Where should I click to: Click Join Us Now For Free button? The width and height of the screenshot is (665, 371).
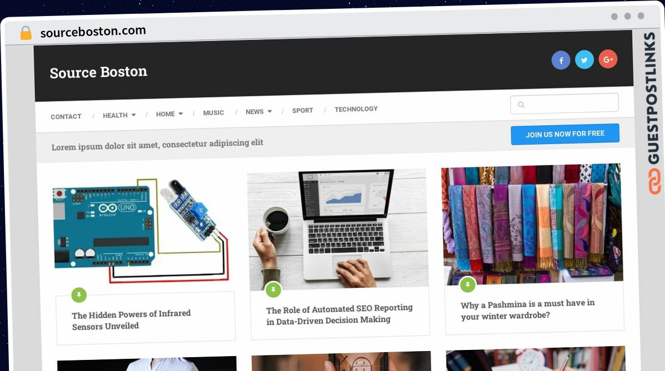coord(565,134)
